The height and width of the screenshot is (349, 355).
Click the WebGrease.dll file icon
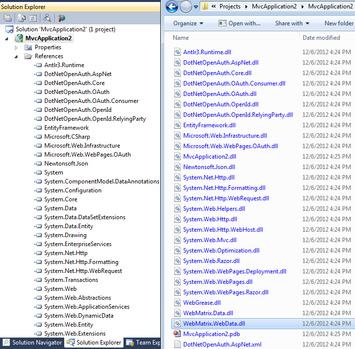pyautogui.click(x=177, y=302)
